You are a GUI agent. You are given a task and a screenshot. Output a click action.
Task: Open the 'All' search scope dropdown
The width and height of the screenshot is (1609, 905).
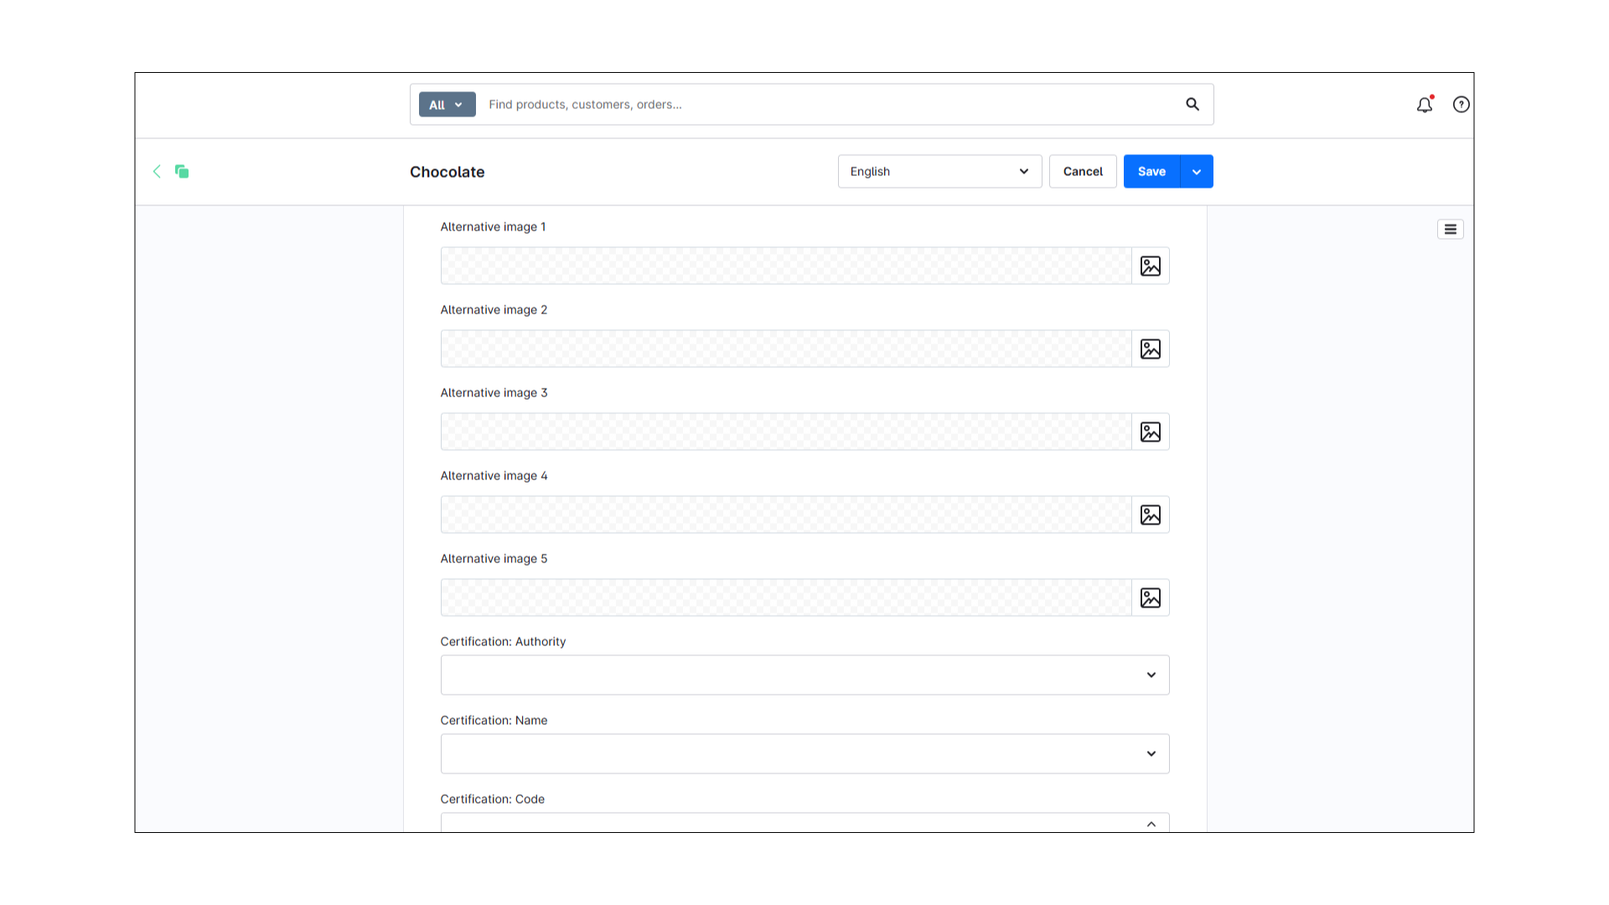[446, 104]
